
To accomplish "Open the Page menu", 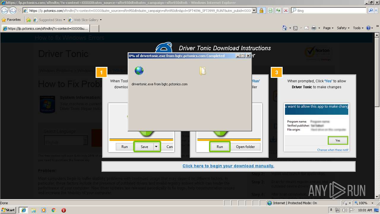I will [328, 28].
